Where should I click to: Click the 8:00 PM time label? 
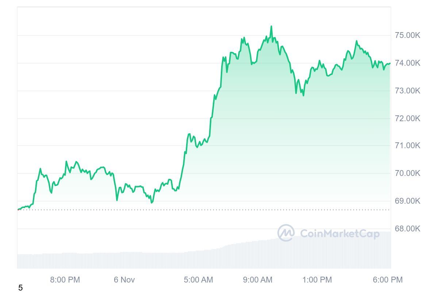pyautogui.click(x=65, y=280)
